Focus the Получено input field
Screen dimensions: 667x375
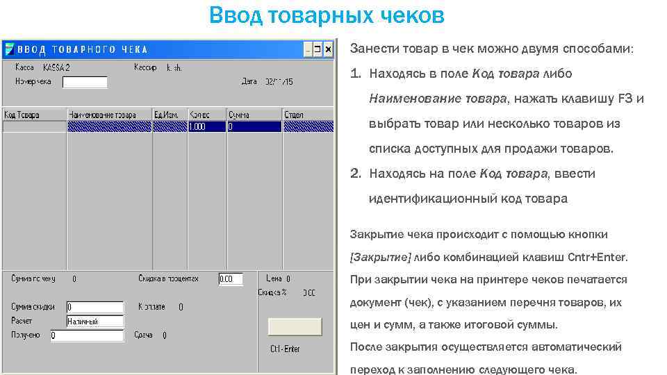[x=87, y=335]
